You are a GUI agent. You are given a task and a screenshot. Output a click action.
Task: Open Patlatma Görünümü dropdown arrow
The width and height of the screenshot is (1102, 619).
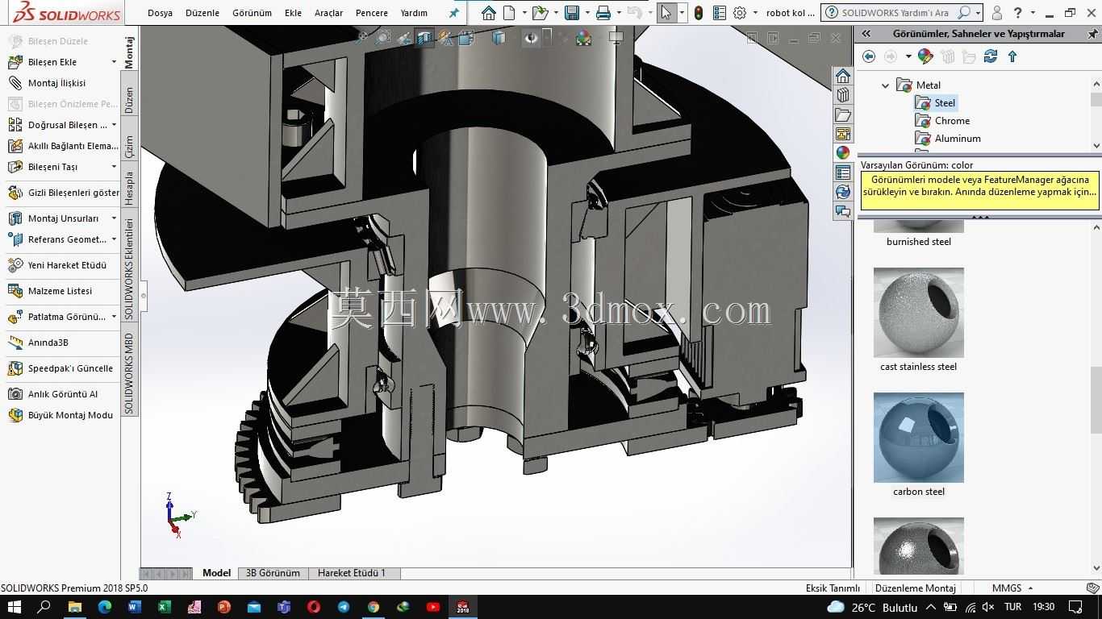[114, 317]
